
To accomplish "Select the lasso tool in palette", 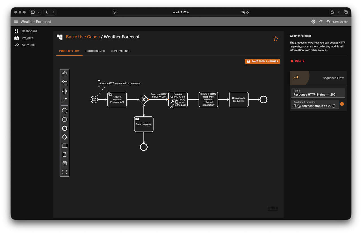I will 64,83.
